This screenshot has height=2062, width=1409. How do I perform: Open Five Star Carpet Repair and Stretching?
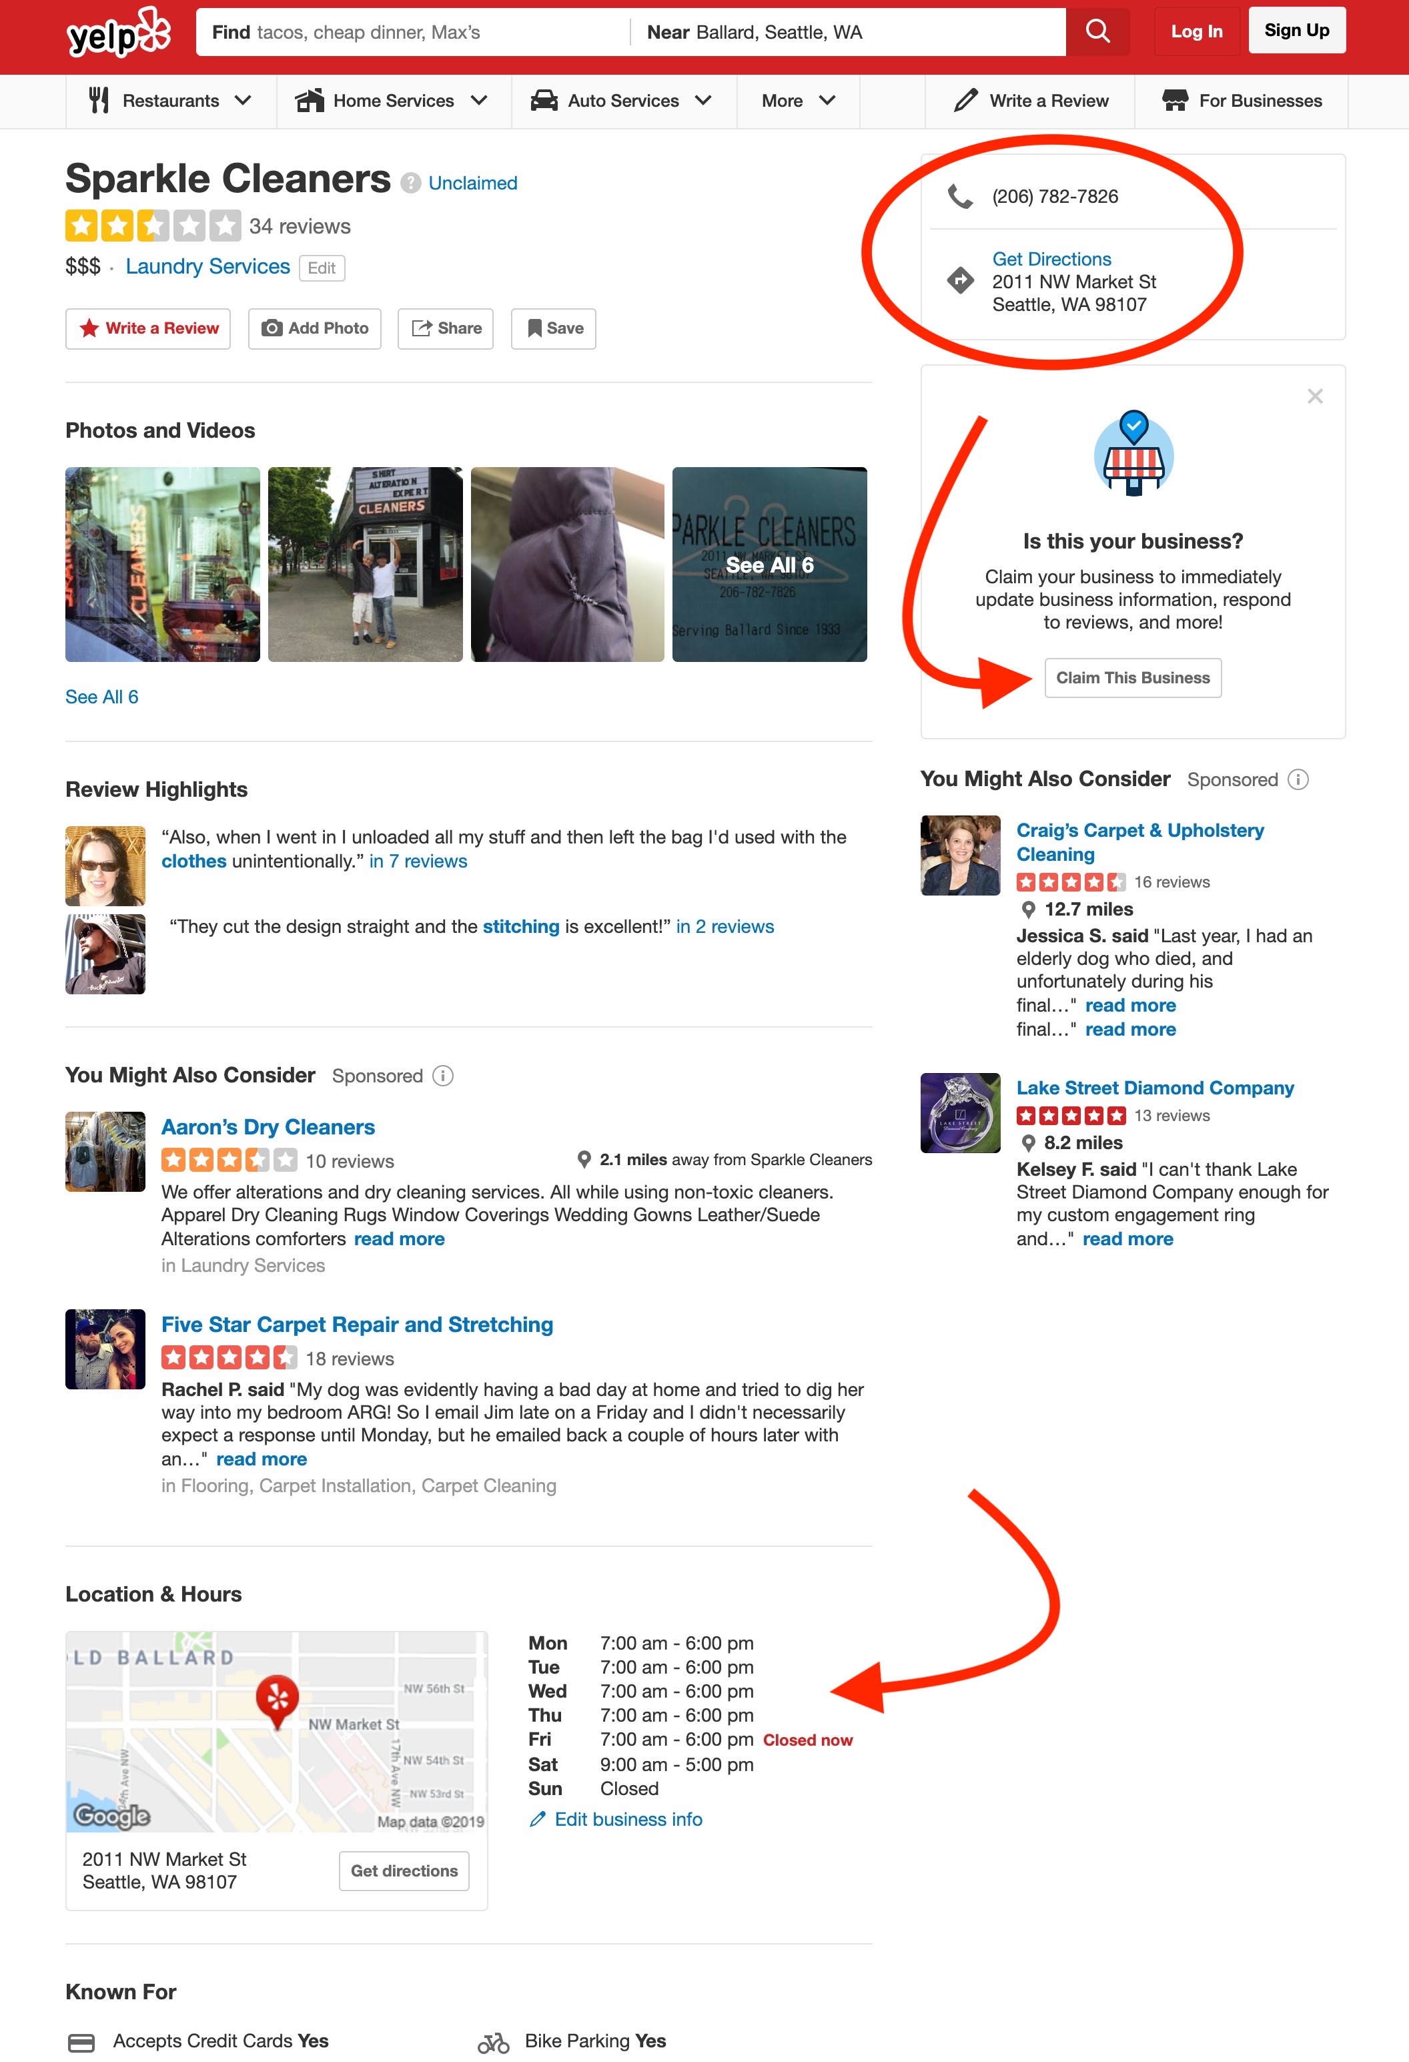click(358, 1325)
